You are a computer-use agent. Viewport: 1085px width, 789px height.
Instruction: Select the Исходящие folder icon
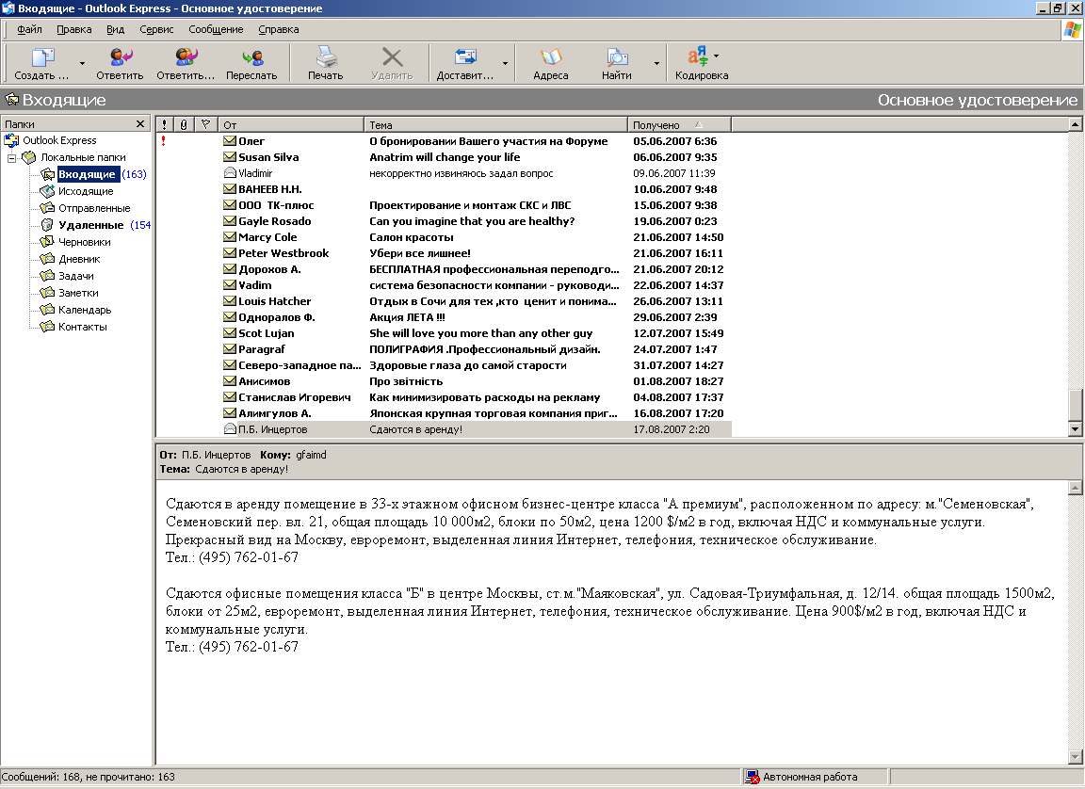pyautogui.click(x=46, y=191)
